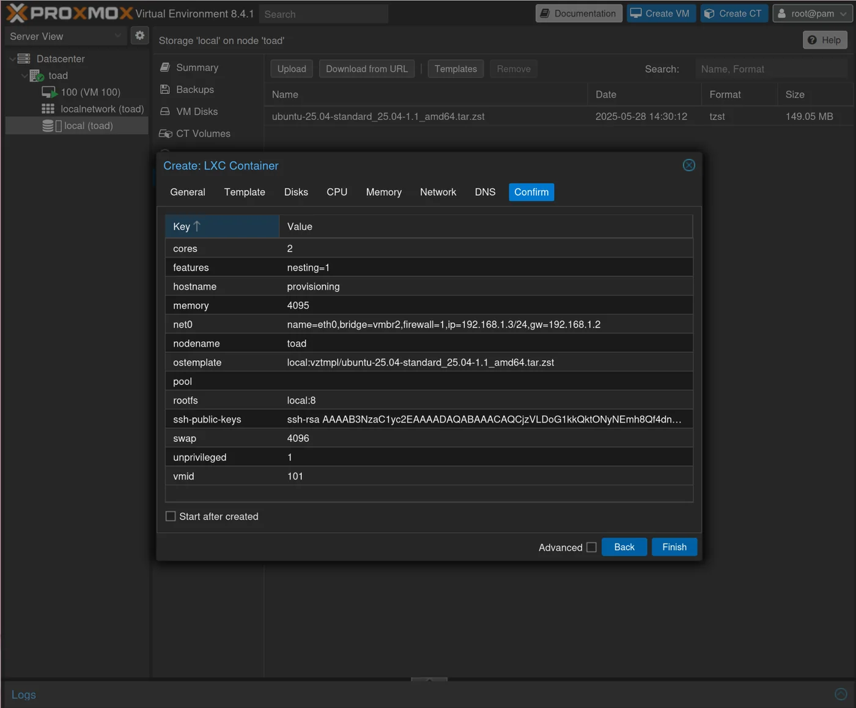Click the top Search input field

click(323, 14)
